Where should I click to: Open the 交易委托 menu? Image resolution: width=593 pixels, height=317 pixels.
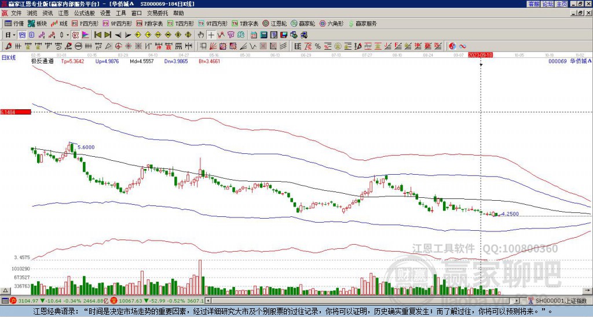click(158, 13)
